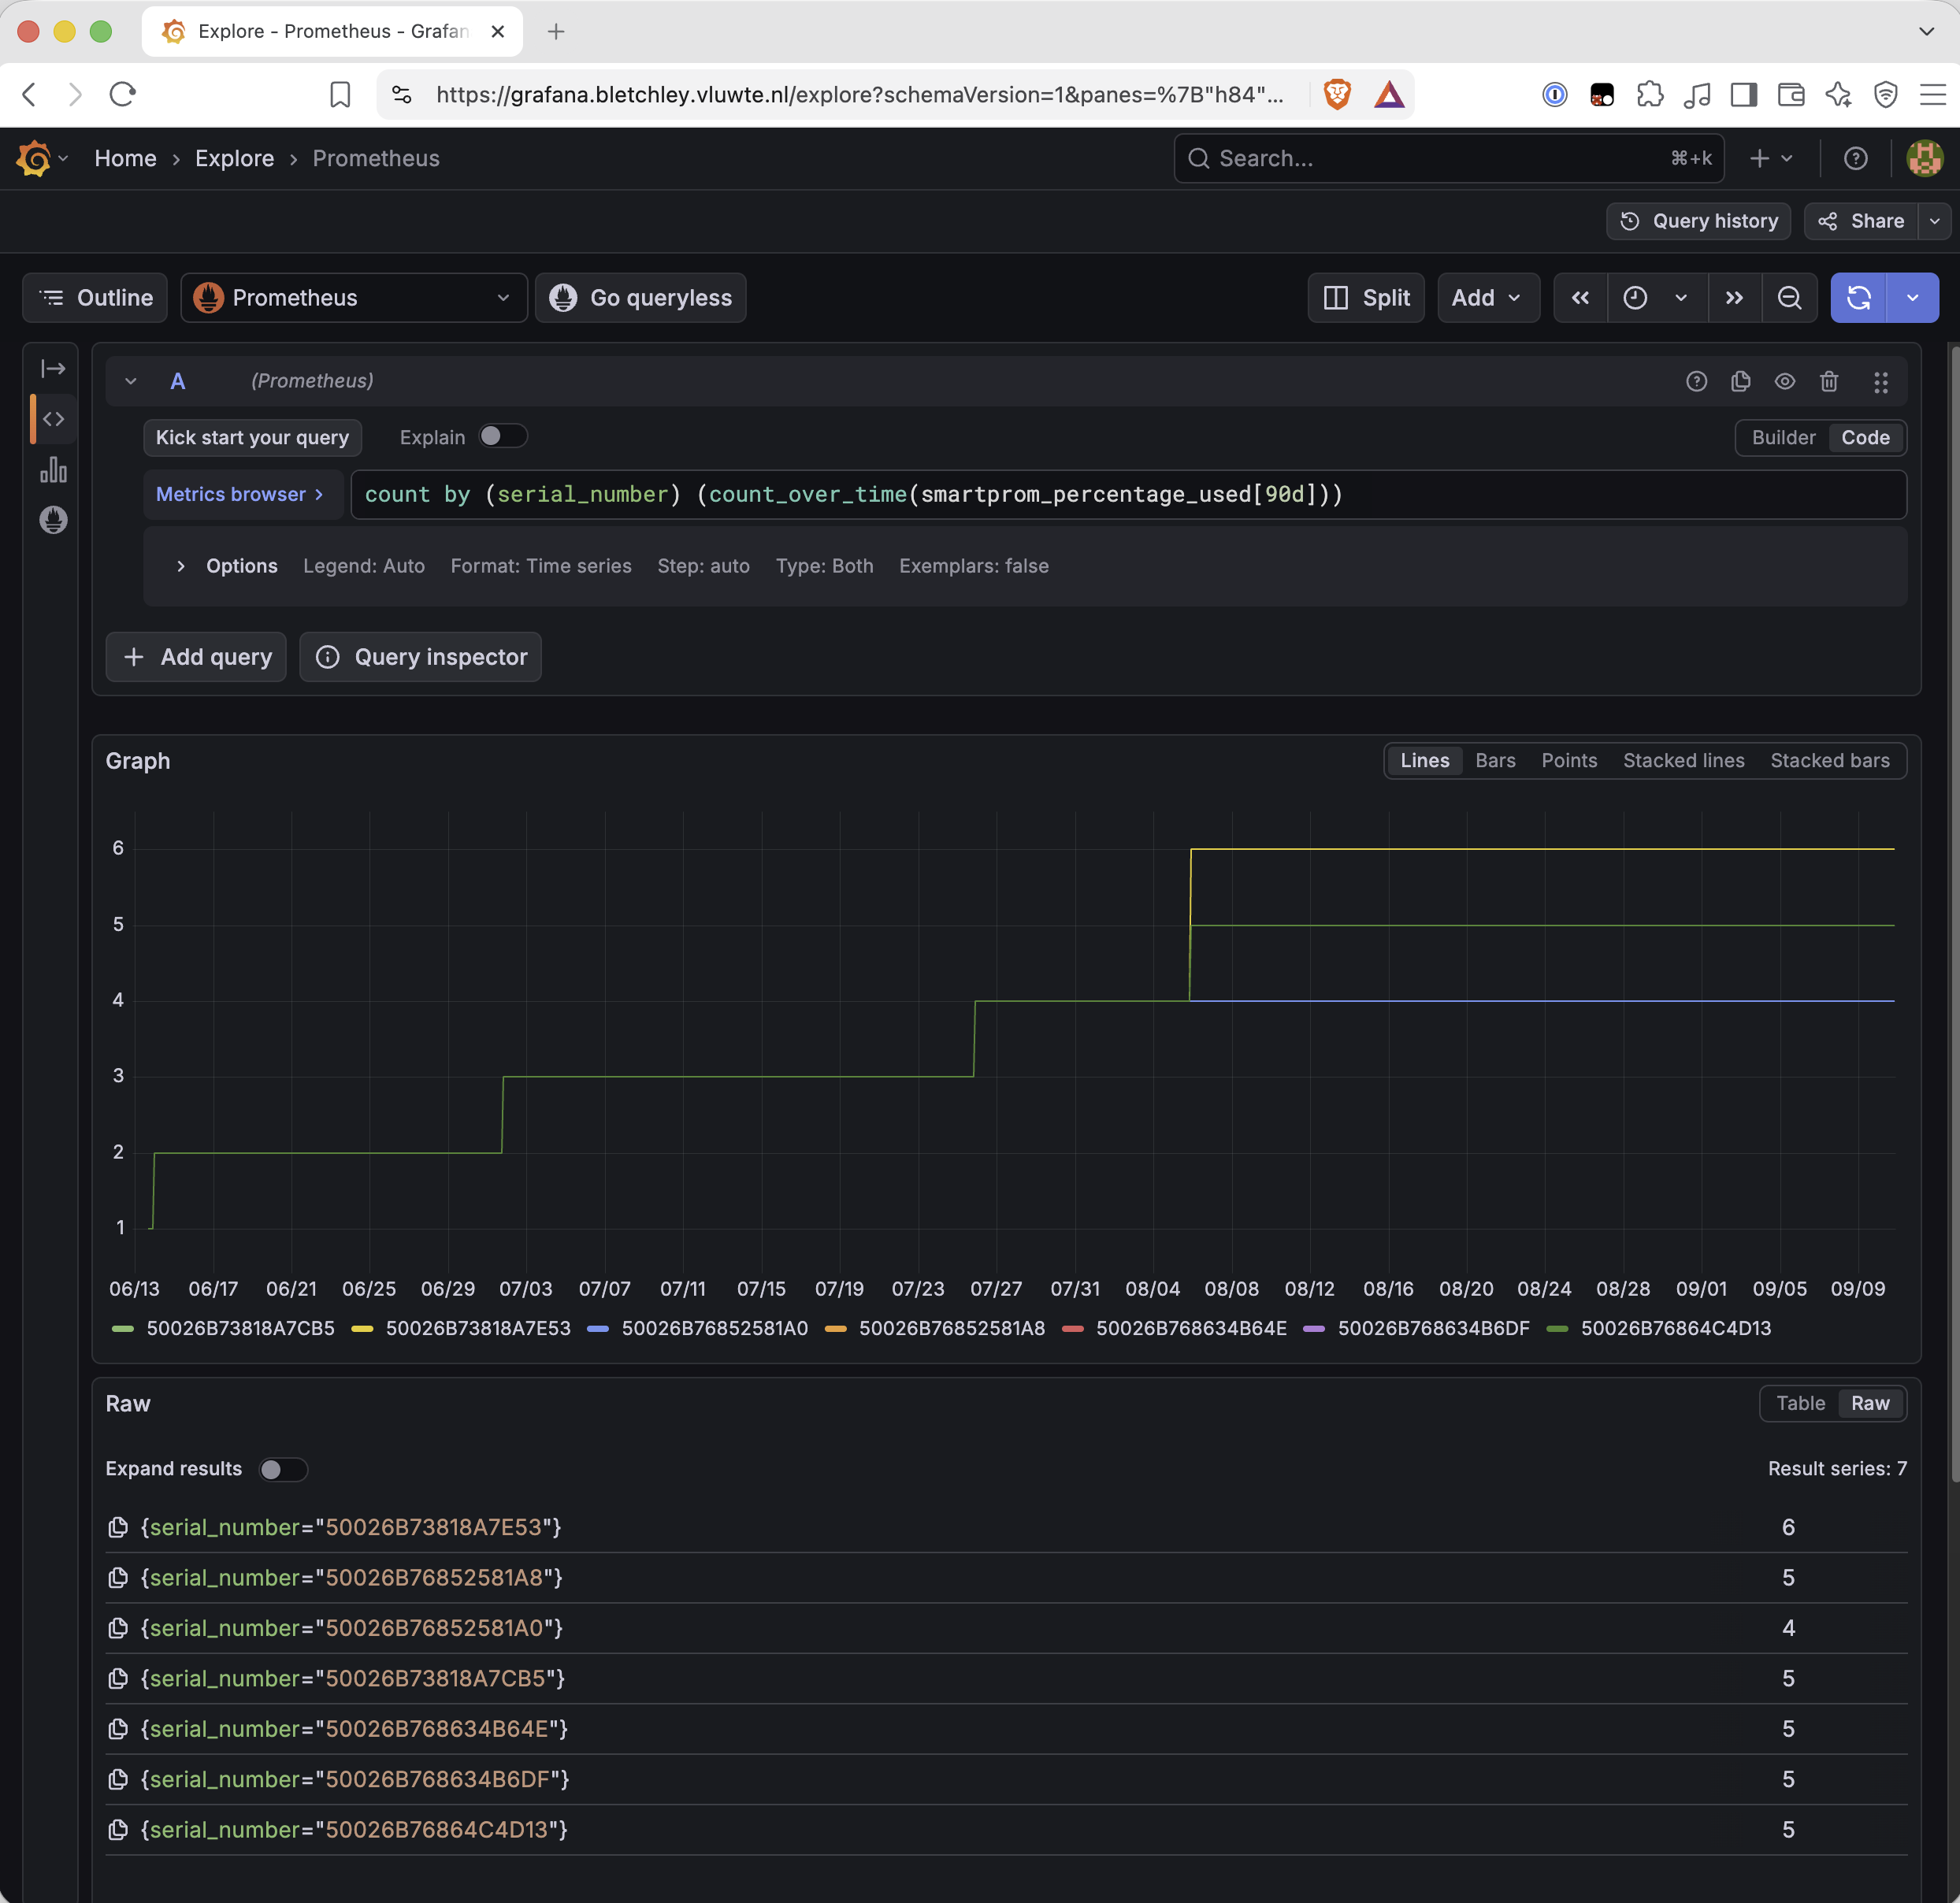Go to Explore breadcrumb
This screenshot has width=1960, height=1903.
234,158
